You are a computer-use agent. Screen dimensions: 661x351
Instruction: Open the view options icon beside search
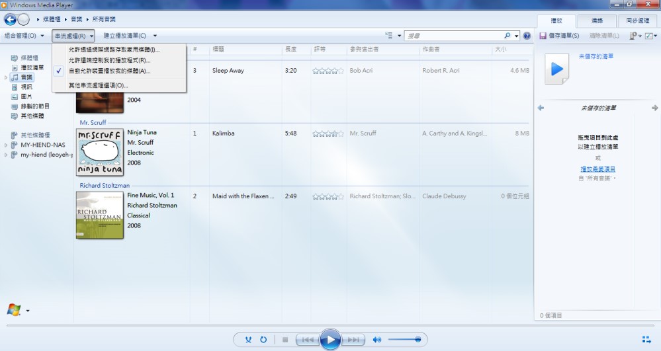coord(388,36)
